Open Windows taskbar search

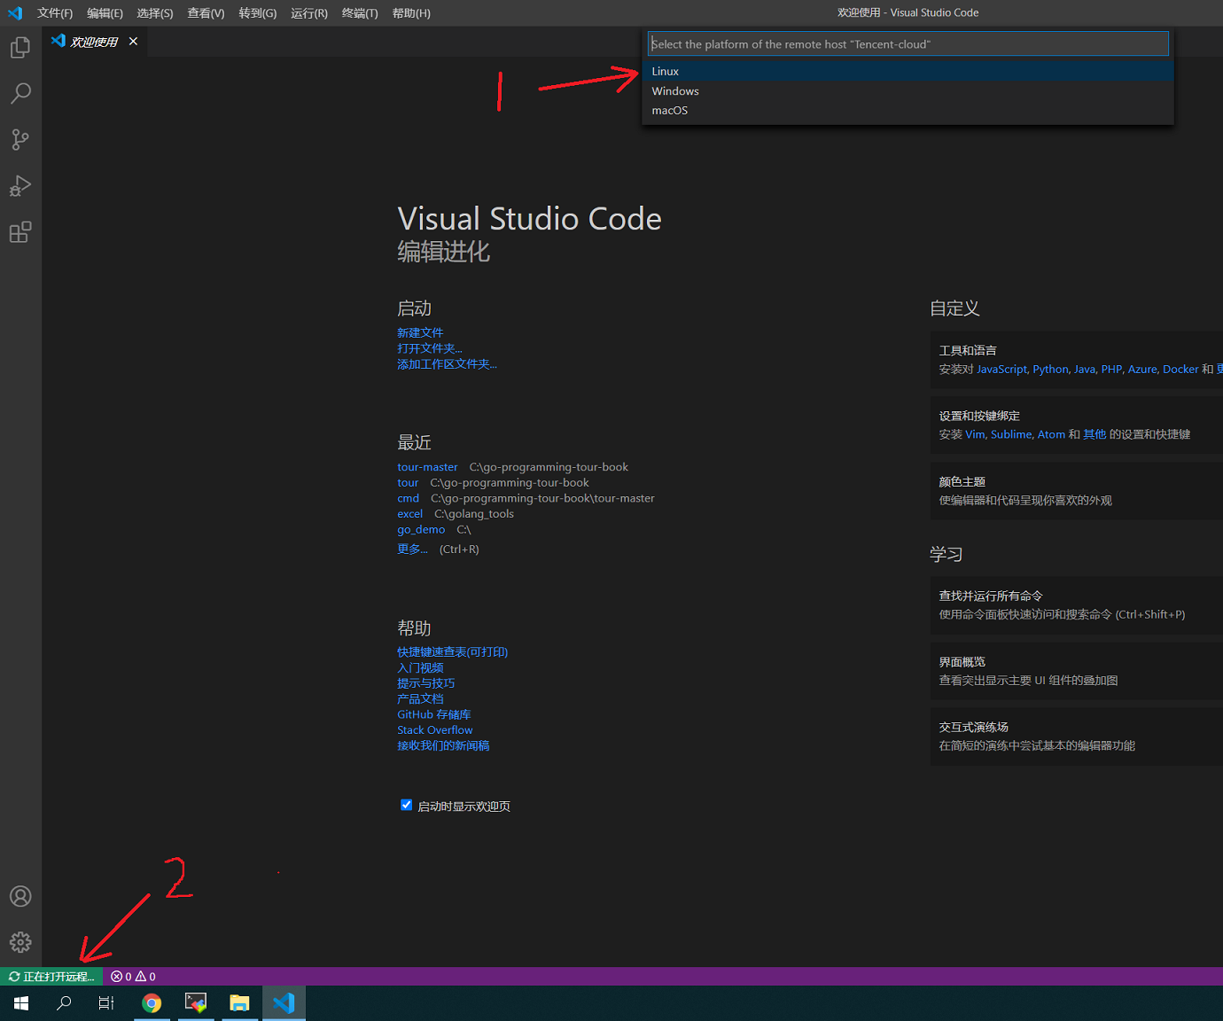click(x=64, y=1003)
